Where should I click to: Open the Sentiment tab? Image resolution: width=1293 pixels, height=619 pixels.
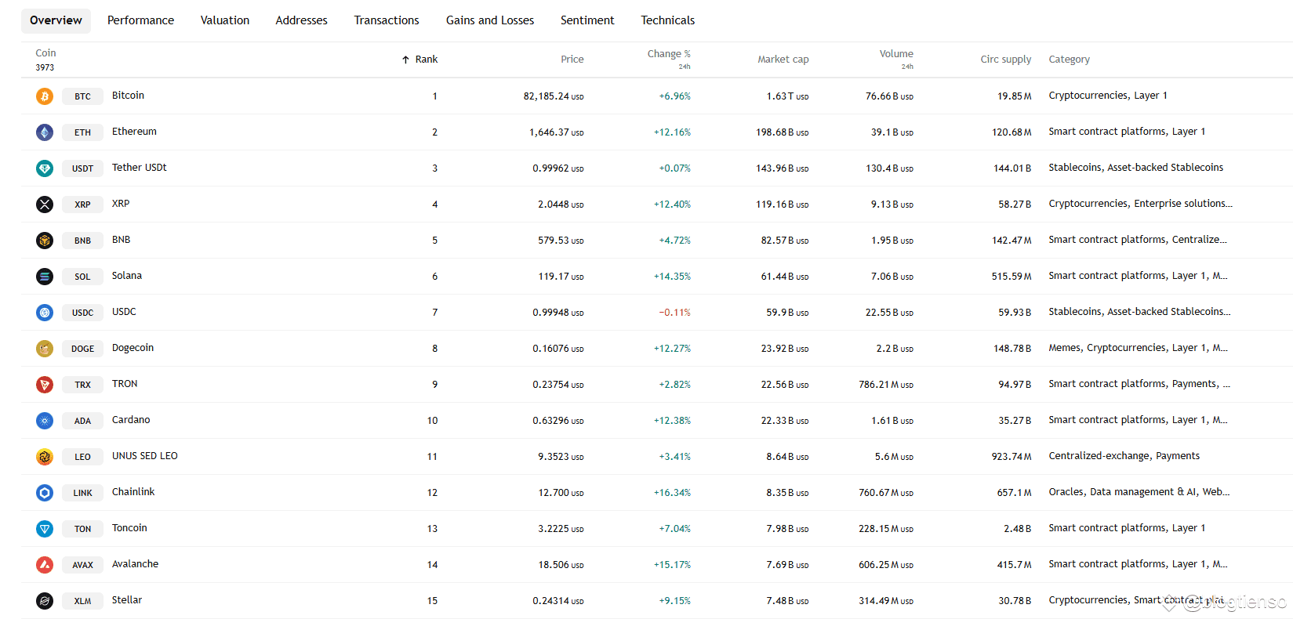587,20
